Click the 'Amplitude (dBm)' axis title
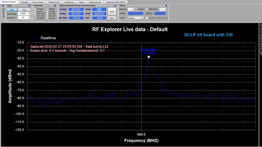Screen dimensions: 262x147 tap(10, 86)
